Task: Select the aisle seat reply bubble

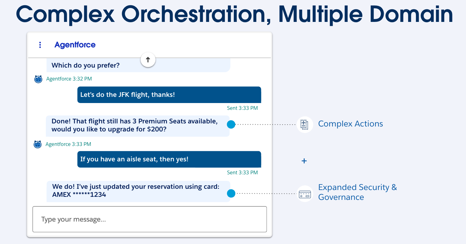Action: pyautogui.click(x=169, y=159)
